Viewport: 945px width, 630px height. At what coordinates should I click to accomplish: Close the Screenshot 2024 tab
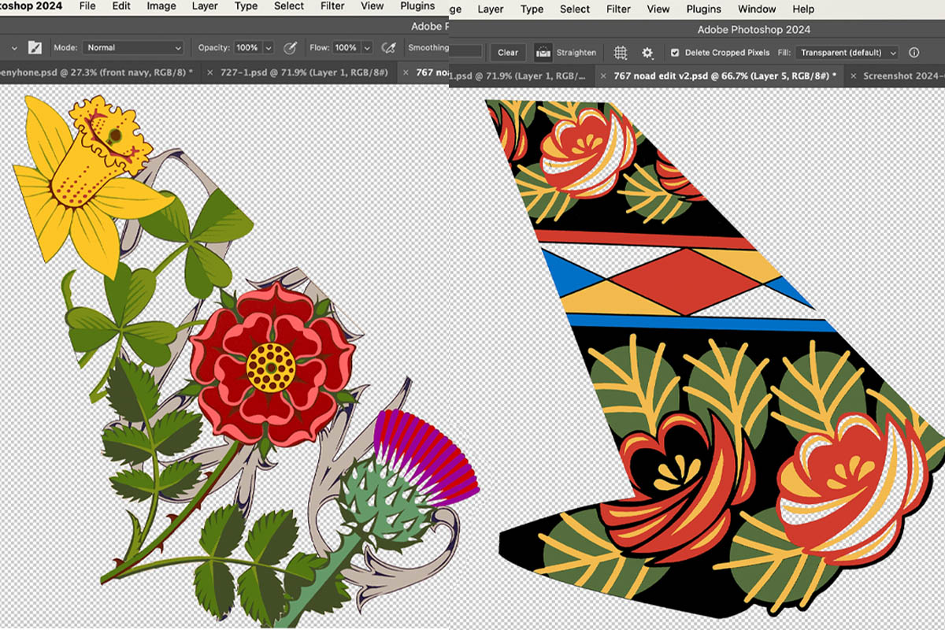(x=854, y=76)
